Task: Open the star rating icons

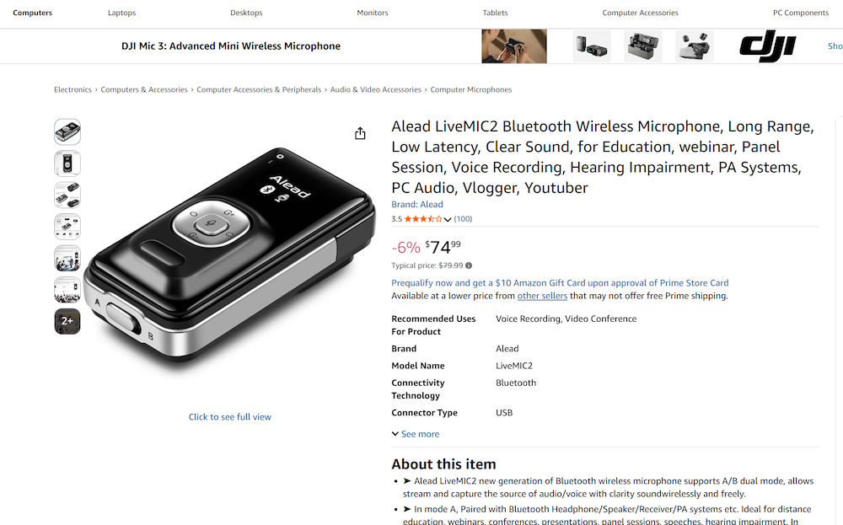Action: point(423,219)
